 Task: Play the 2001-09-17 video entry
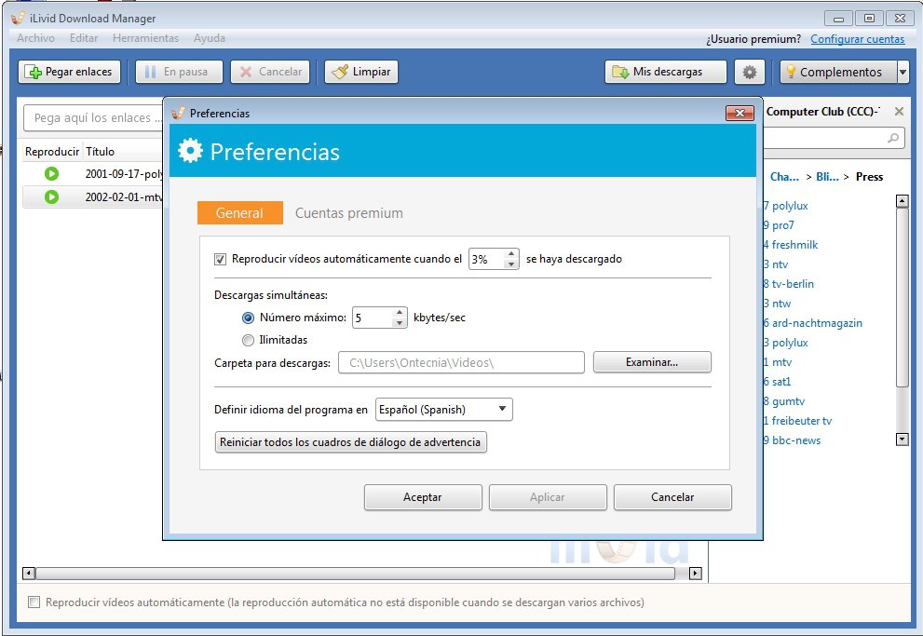(x=52, y=173)
